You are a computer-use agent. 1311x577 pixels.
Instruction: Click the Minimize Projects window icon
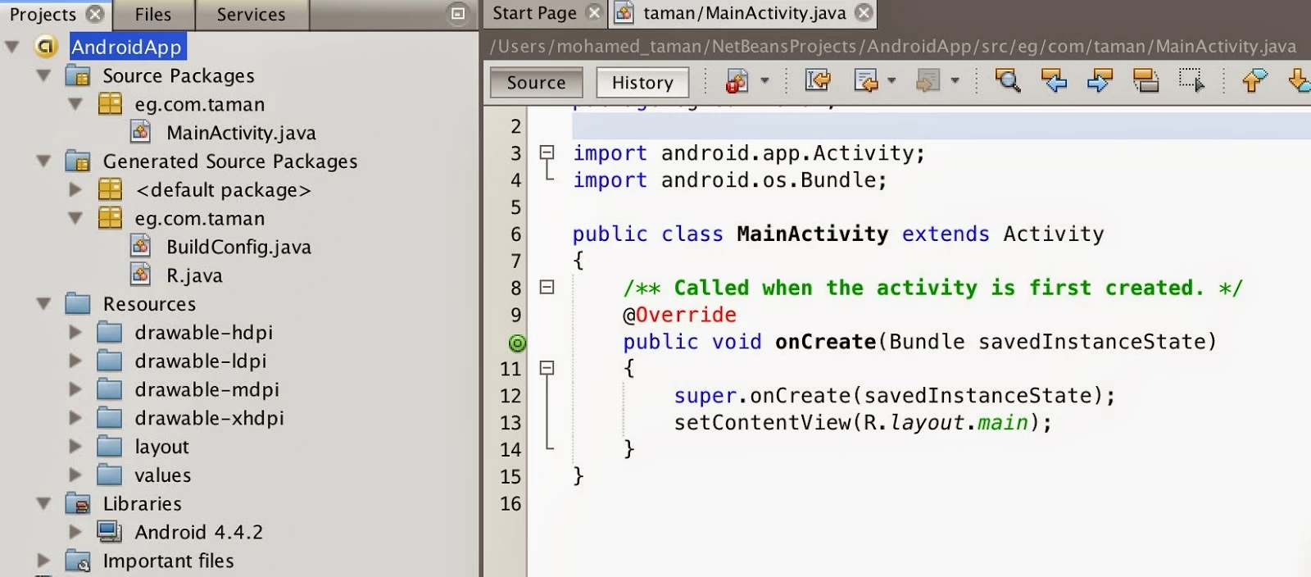[458, 13]
